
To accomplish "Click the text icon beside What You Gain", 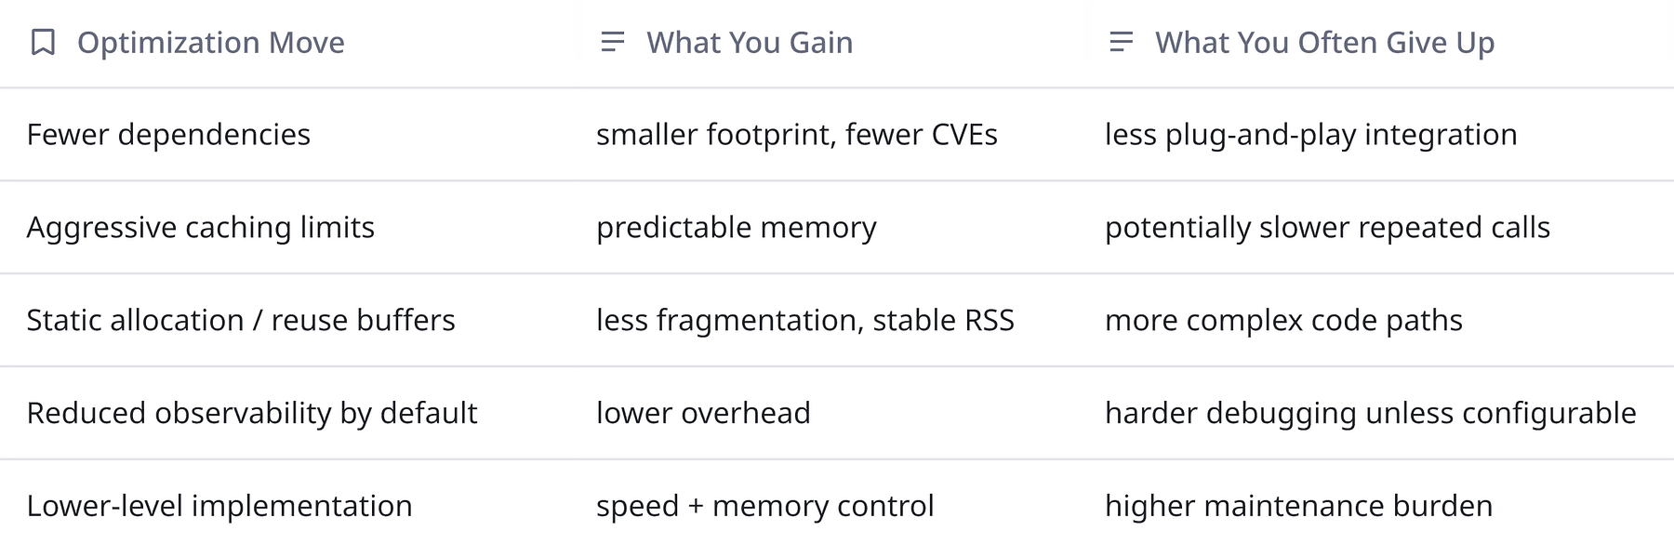I will (x=613, y=43).
